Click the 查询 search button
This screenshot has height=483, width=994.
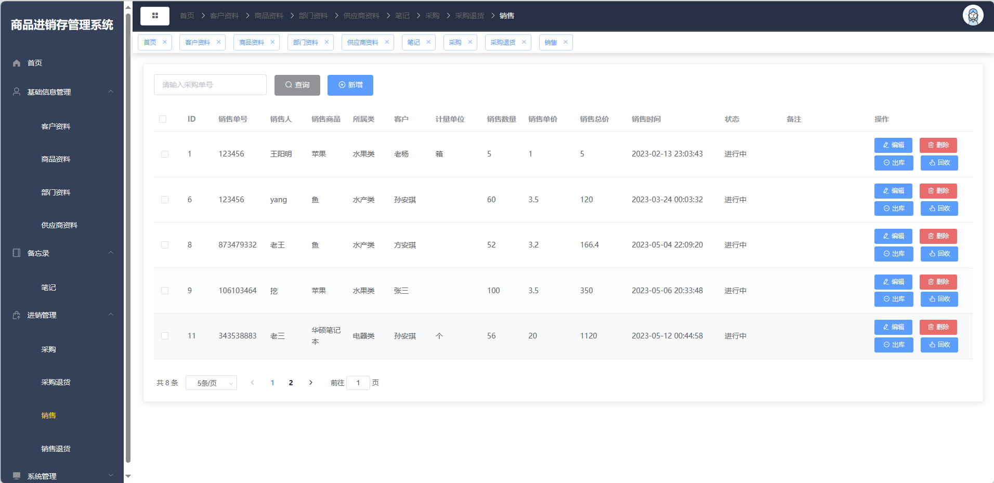tap(297, 85)
